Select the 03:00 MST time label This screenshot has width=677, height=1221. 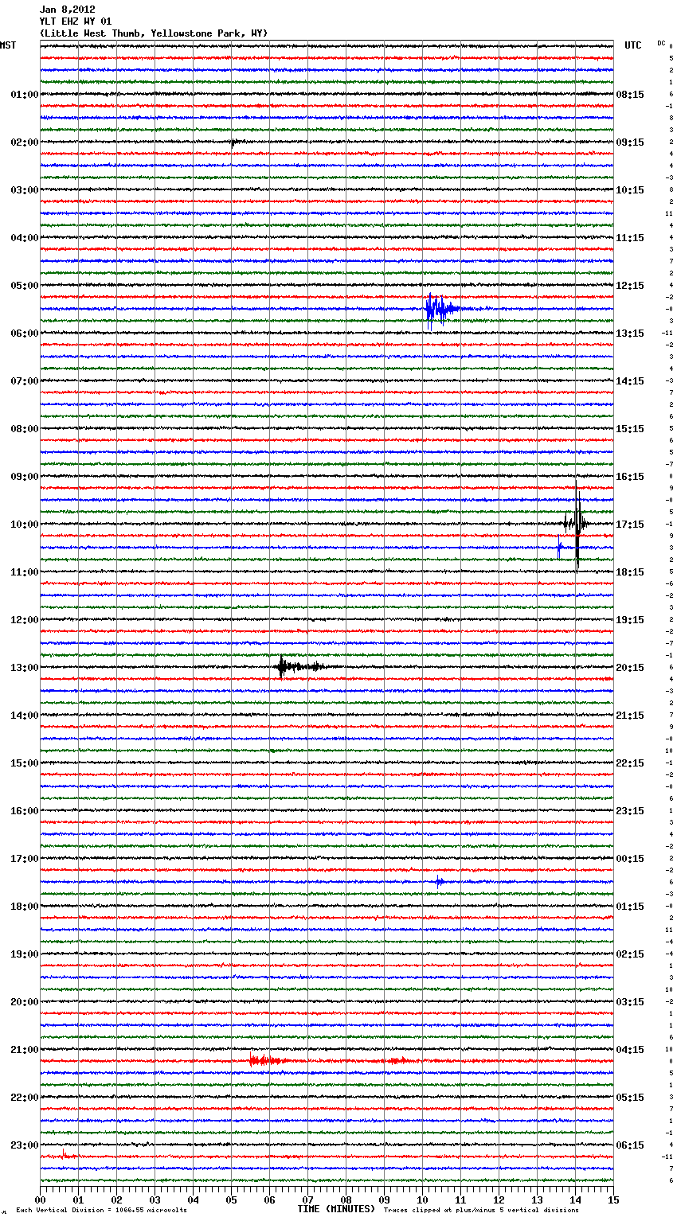pyautogui.click(x=25, y=190)
